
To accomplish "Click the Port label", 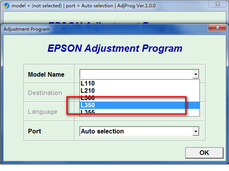I will click(35, 131).
